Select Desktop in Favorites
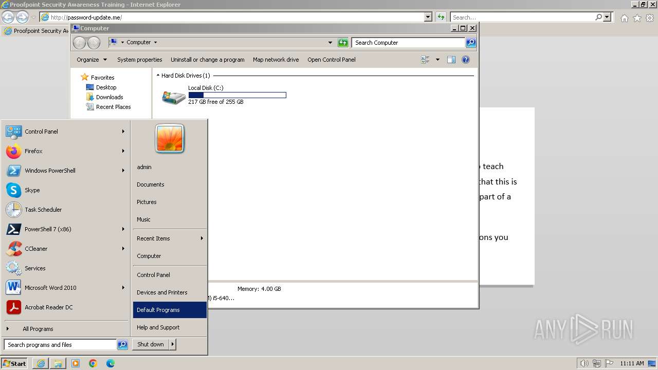 106,87
